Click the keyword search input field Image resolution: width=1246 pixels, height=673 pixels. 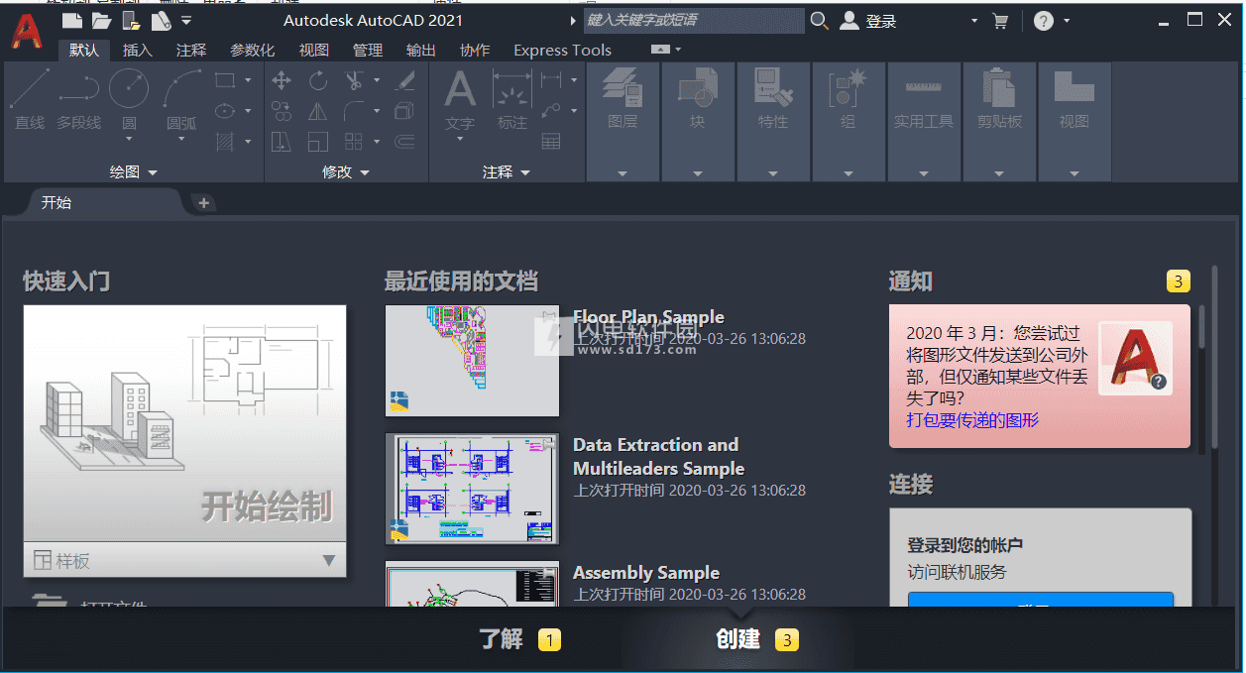click(x=694, y=21)
